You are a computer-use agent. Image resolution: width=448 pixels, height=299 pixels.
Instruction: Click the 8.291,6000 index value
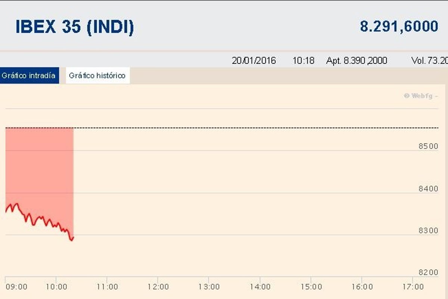pyautogui.click(x=399, y=26)
